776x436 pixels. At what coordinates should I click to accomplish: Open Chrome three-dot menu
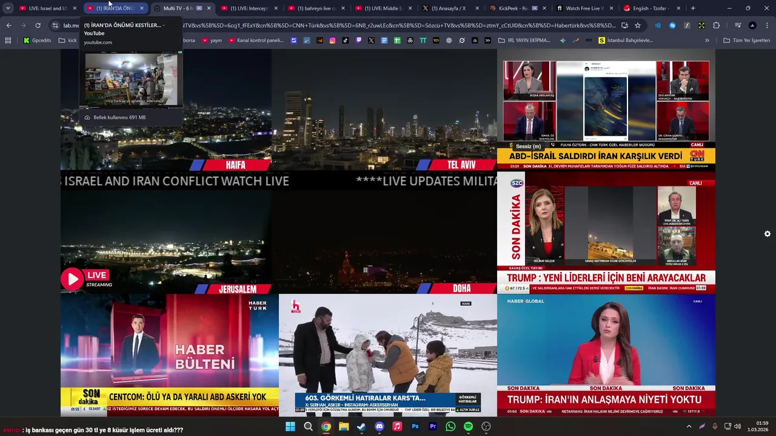pyautogui.click(x=767, y=25)
